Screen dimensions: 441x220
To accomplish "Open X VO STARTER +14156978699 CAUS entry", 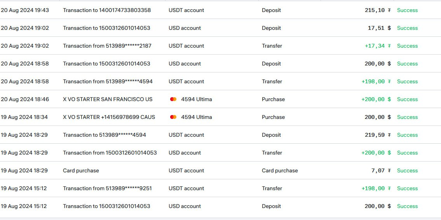I will coord(109,117).
